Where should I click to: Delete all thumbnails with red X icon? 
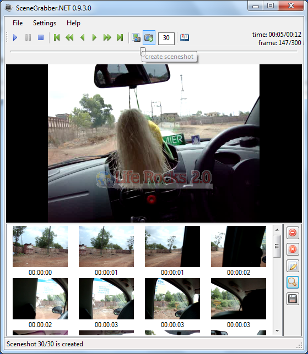pos(293,249)
